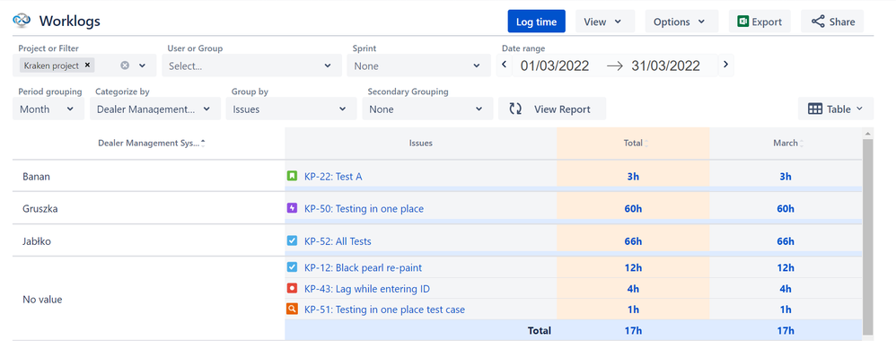Open issue KP-50: Testing in one place
896x349 pixels.
coord(364,209)
